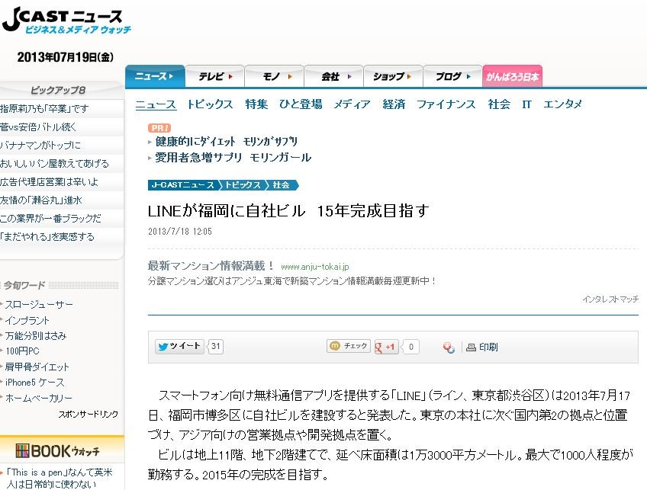The height and width of the screenshot is (490, 647).
Task: Select エンタメ in the sub navigation
Action: [x=562, y=104]
